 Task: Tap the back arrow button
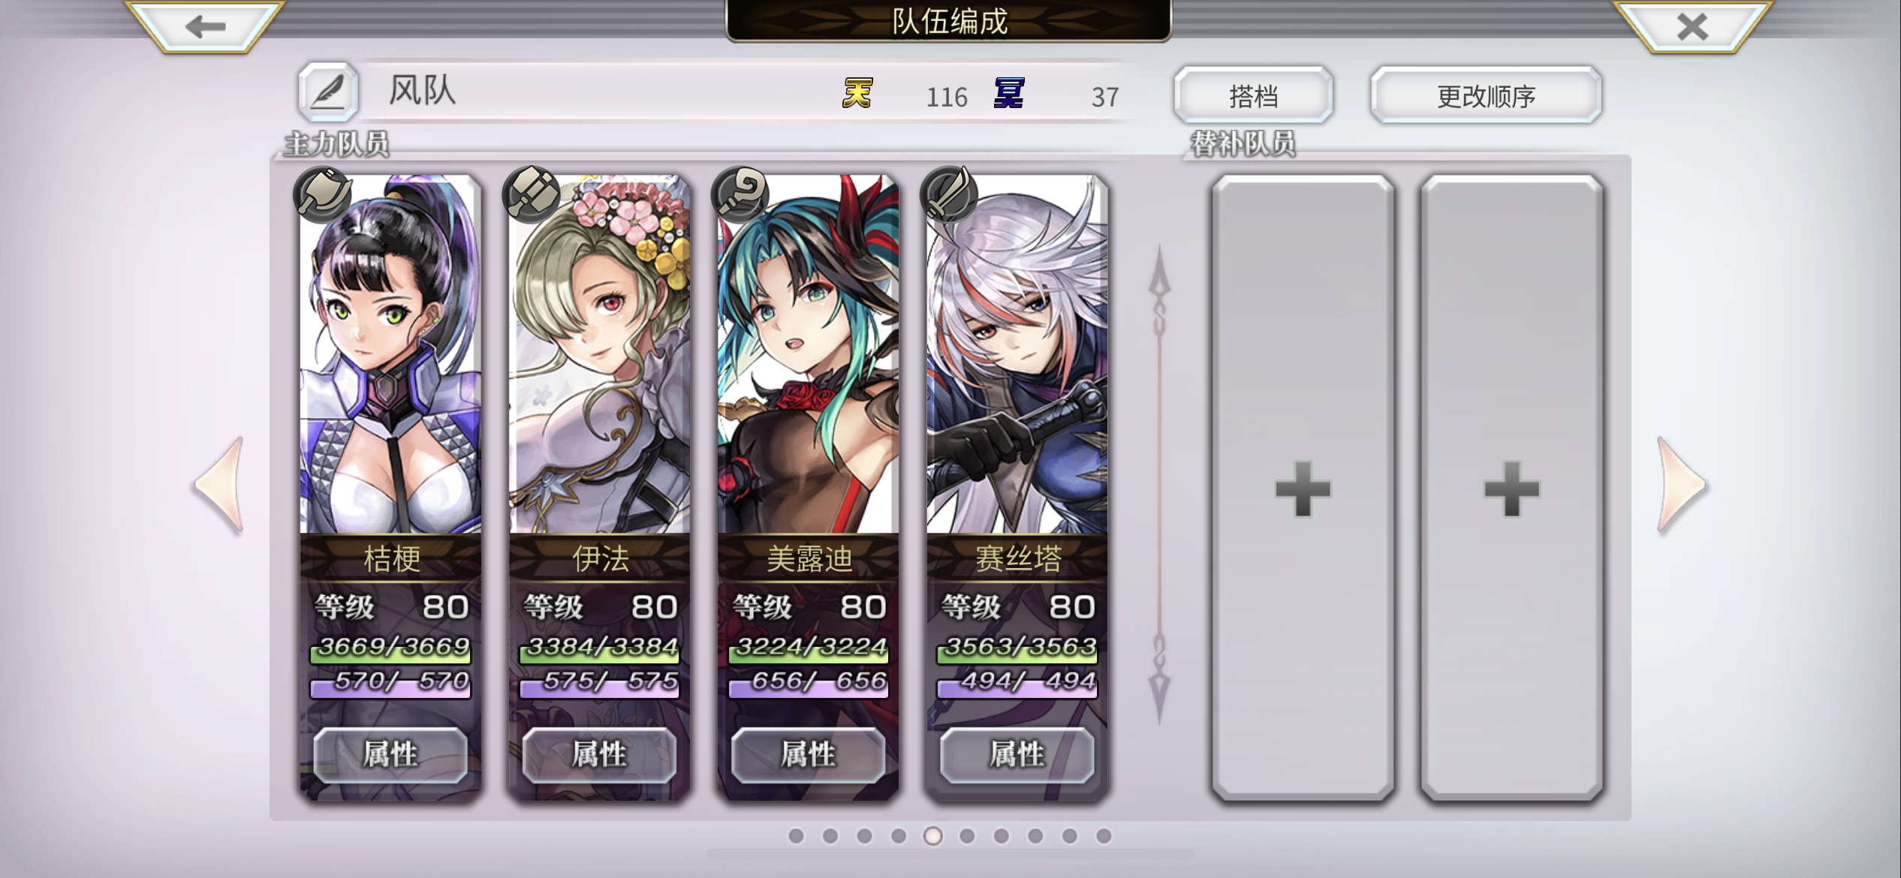click(x=204, y=27)
